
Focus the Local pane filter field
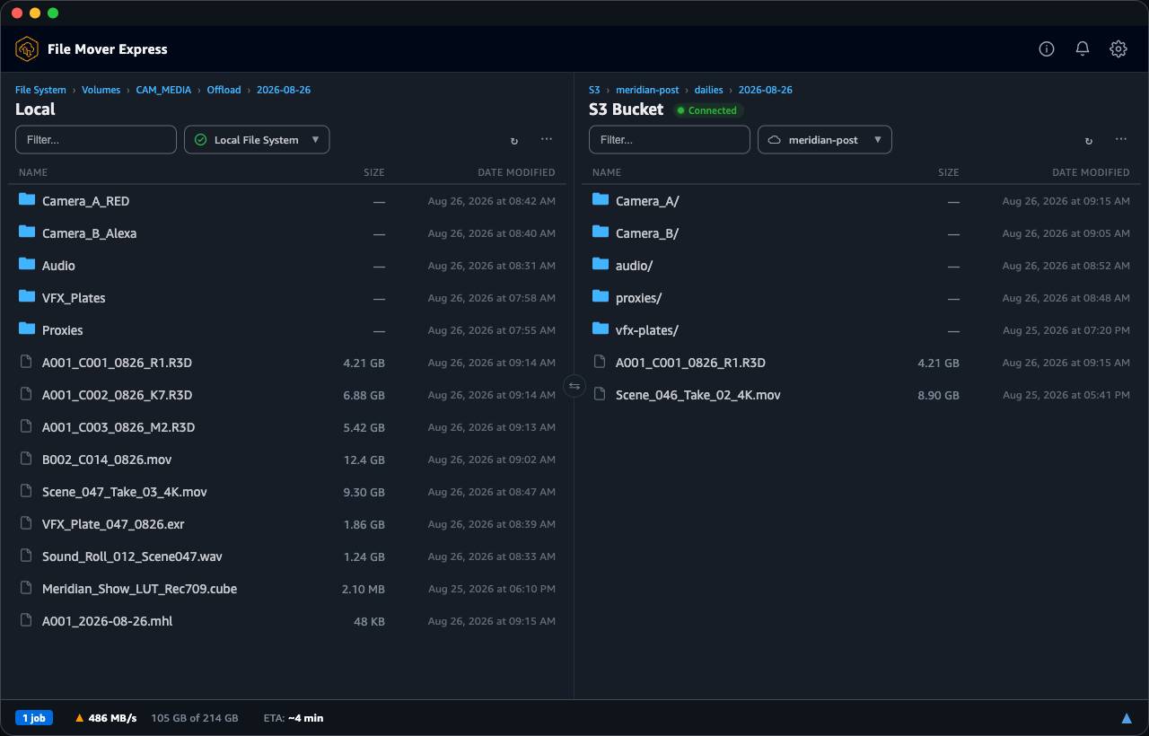[96, 140]
